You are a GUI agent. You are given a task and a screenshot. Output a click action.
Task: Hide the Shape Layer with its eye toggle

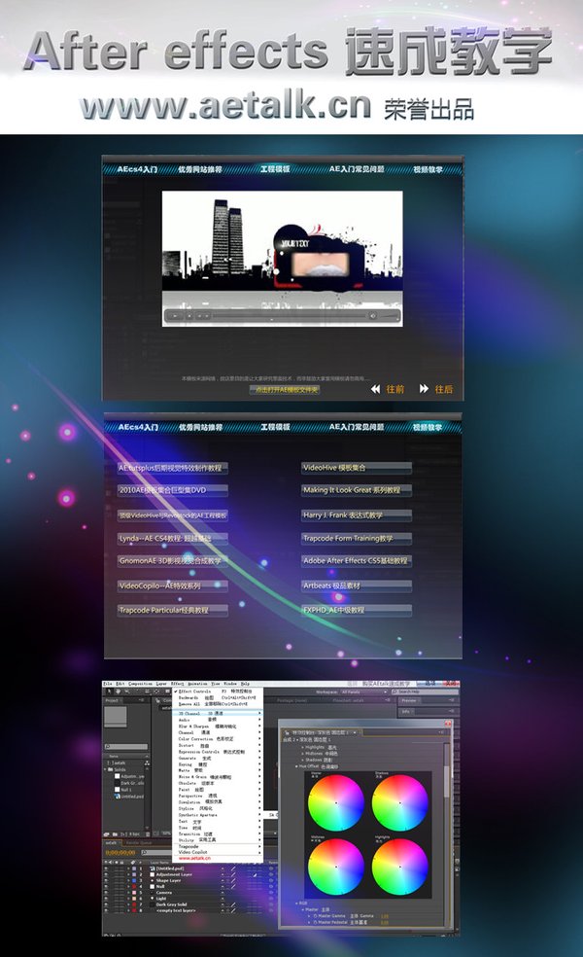[x=106, y=881]
